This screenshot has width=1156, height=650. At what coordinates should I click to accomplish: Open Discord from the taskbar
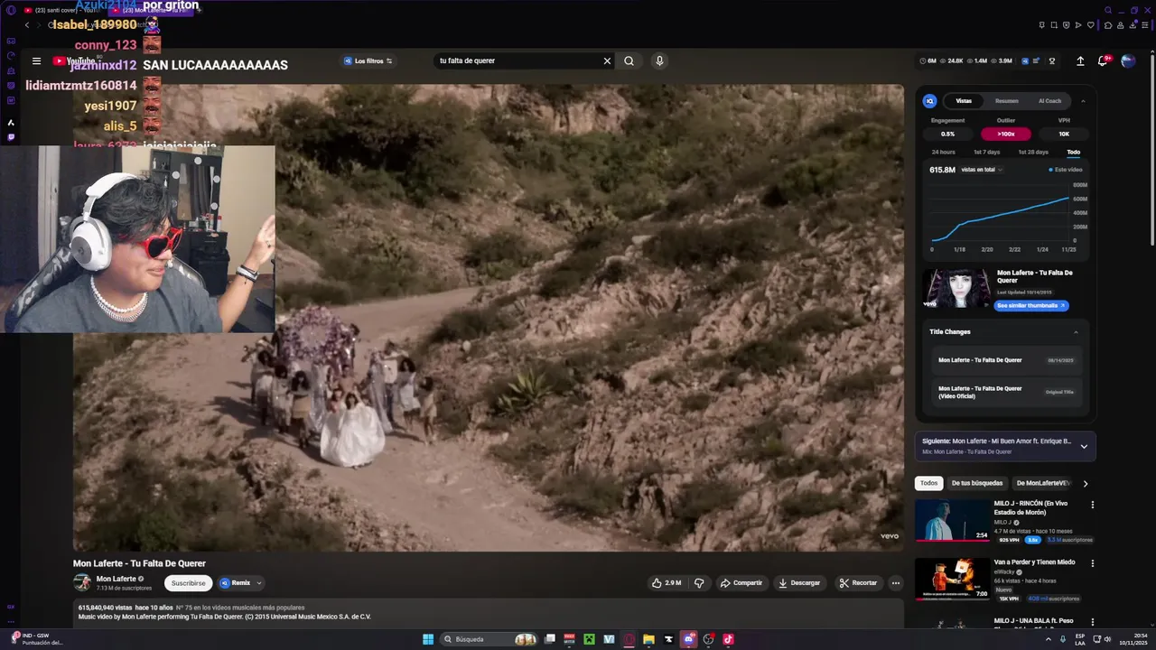pyautogui.click(x=689, y=639)
